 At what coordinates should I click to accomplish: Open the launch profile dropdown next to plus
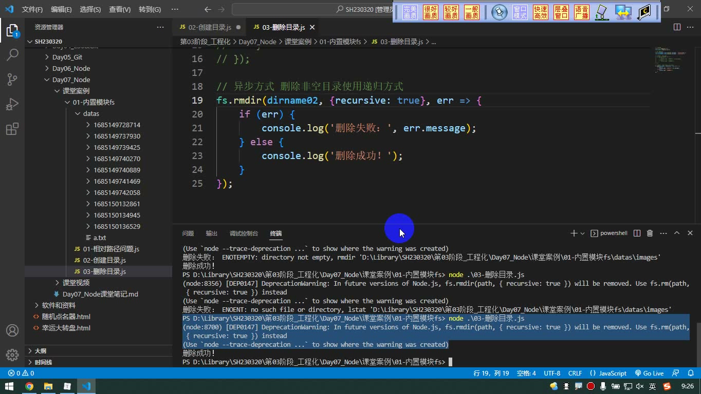[x=582, y=233]
